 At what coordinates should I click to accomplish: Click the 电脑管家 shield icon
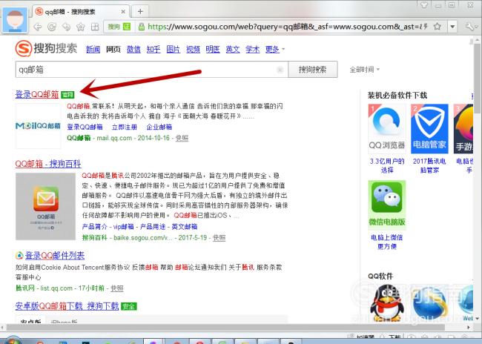tap(429, 128)
